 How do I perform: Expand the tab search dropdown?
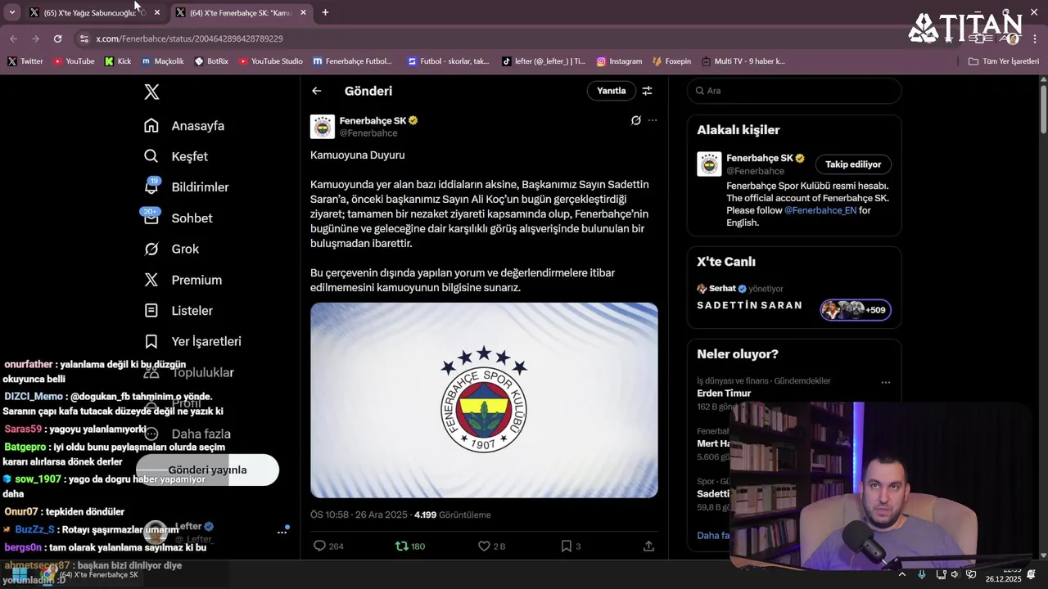(x=11, y=12)
